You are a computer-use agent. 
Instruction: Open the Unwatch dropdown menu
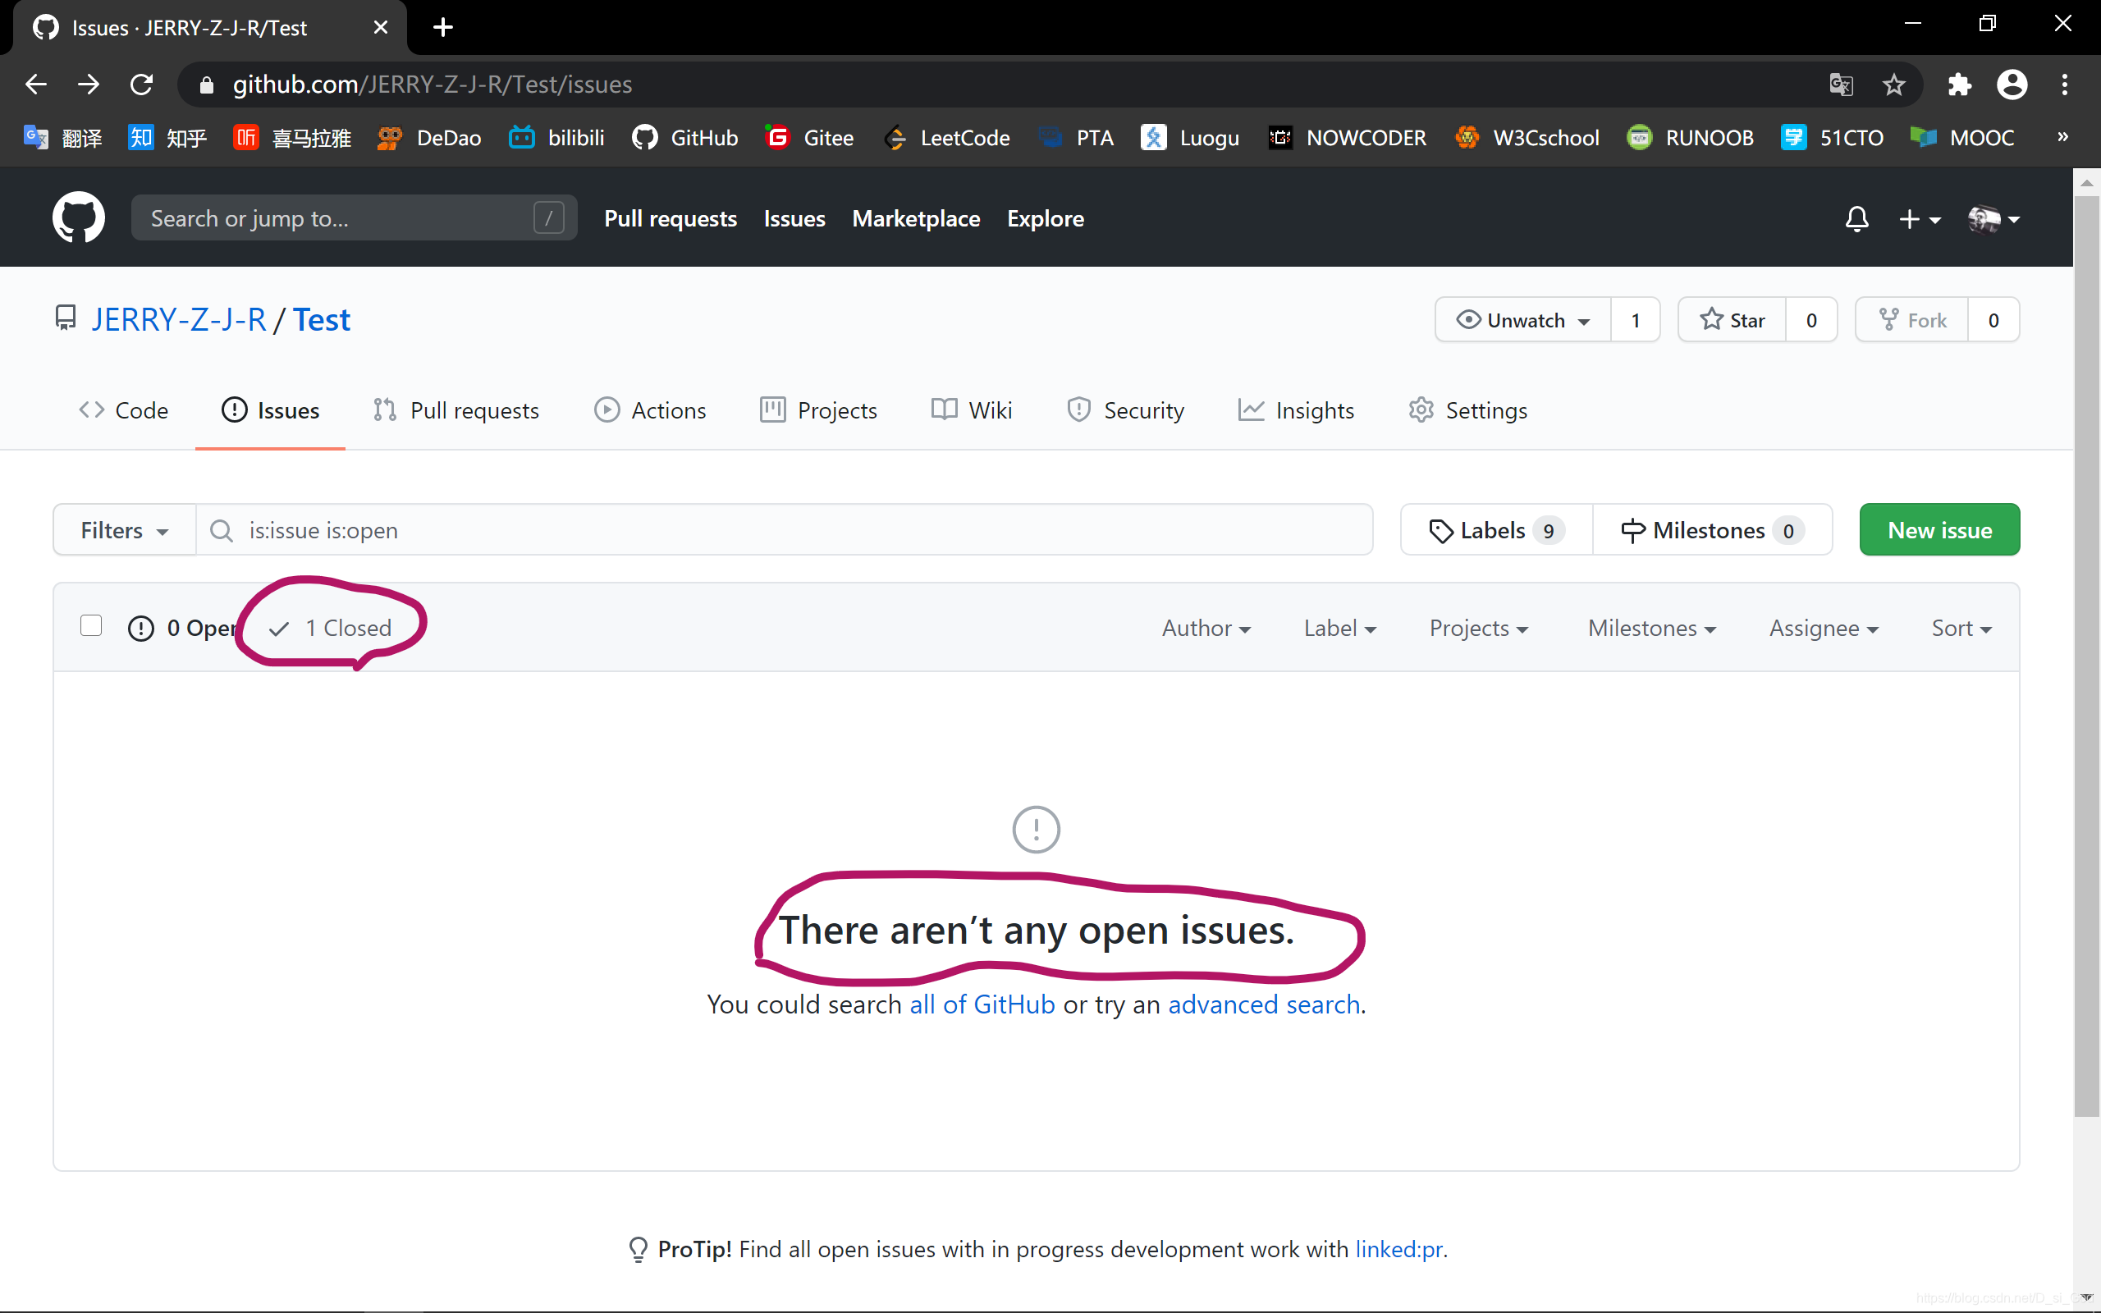tap(1522, 320)
